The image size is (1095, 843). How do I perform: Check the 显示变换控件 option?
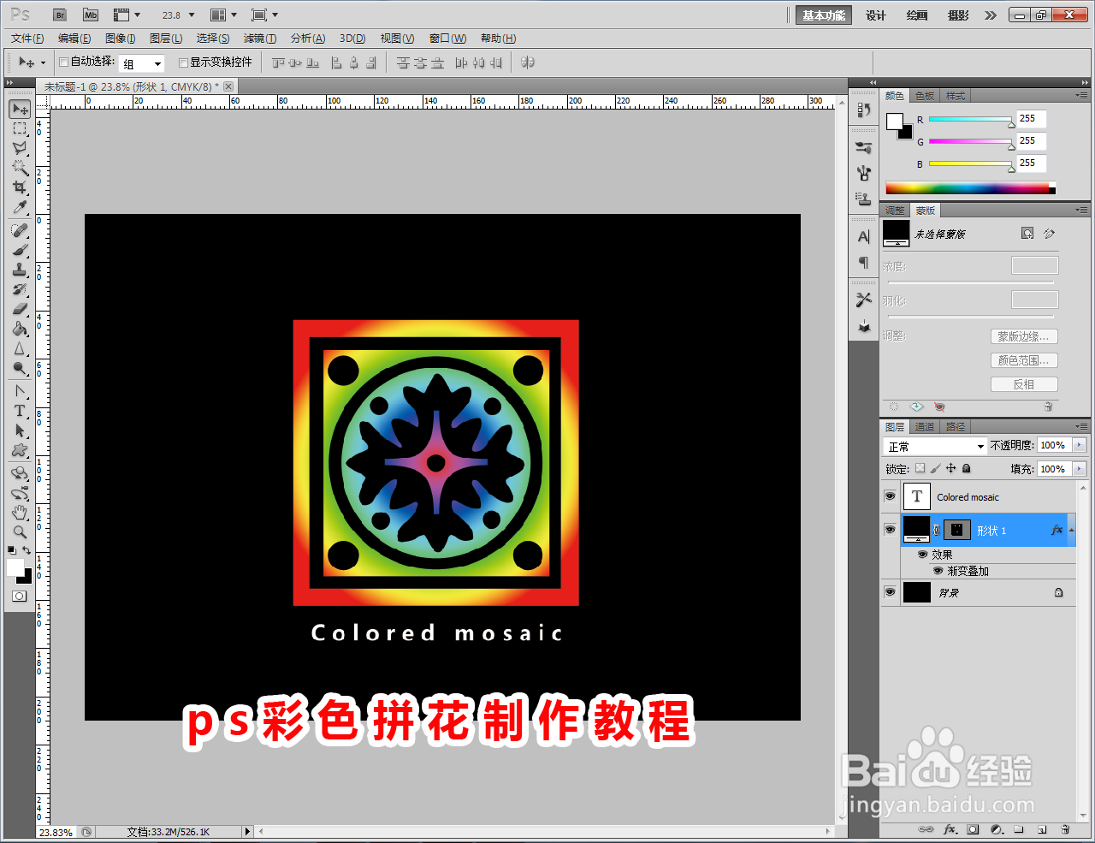183,62
